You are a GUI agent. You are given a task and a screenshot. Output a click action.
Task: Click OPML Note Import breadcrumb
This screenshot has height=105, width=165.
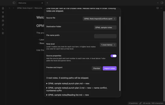click(25, 8)
